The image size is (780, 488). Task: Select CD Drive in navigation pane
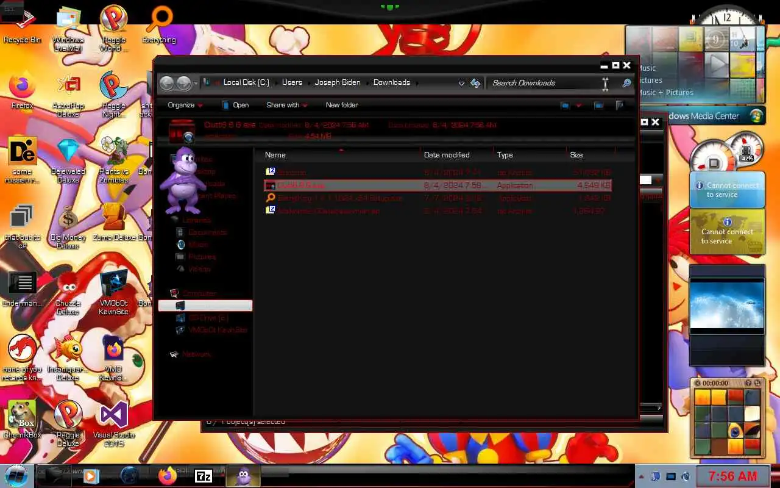202,318
